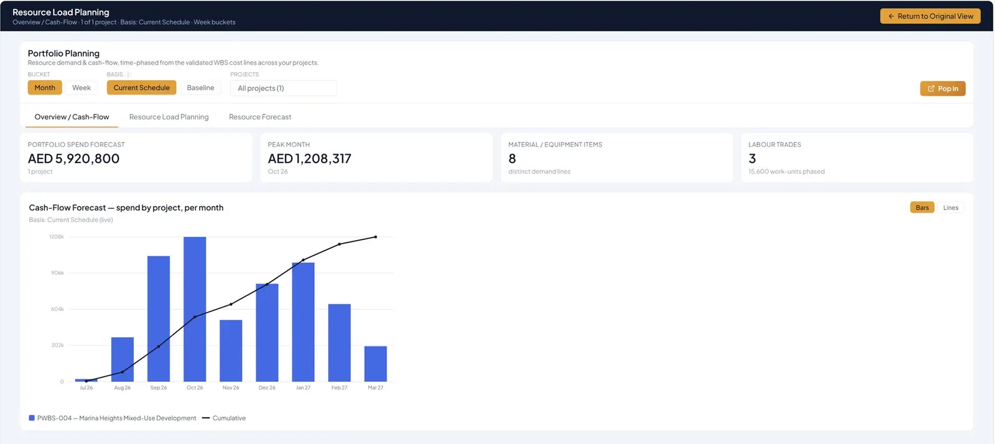Click the Labour Trades card

(857, 157)
